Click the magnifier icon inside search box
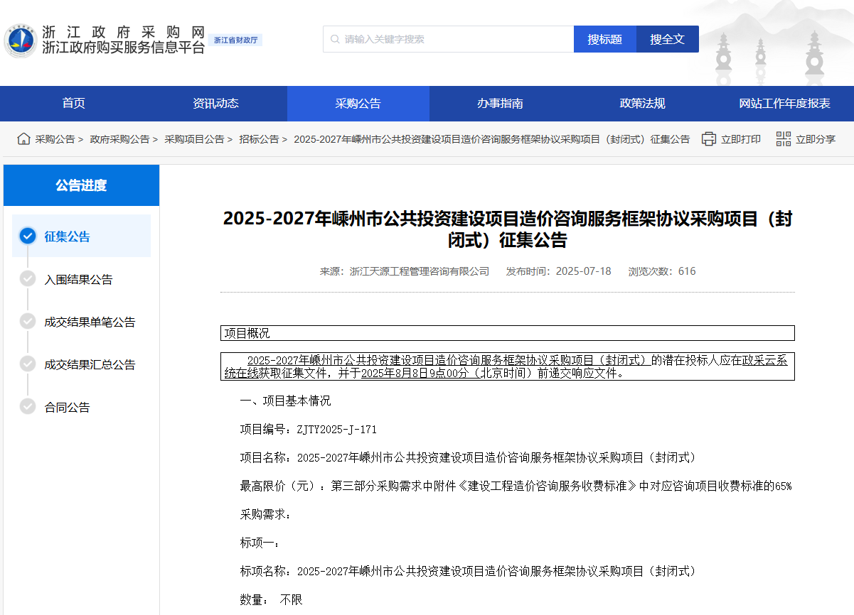Viewport: 854px width, 615px height. click(333, 39)
